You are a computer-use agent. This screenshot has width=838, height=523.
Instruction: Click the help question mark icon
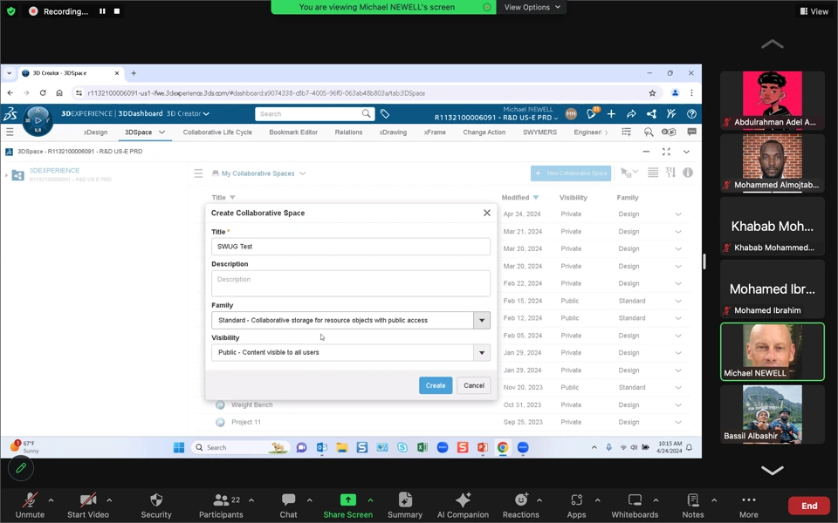(691, 113)
